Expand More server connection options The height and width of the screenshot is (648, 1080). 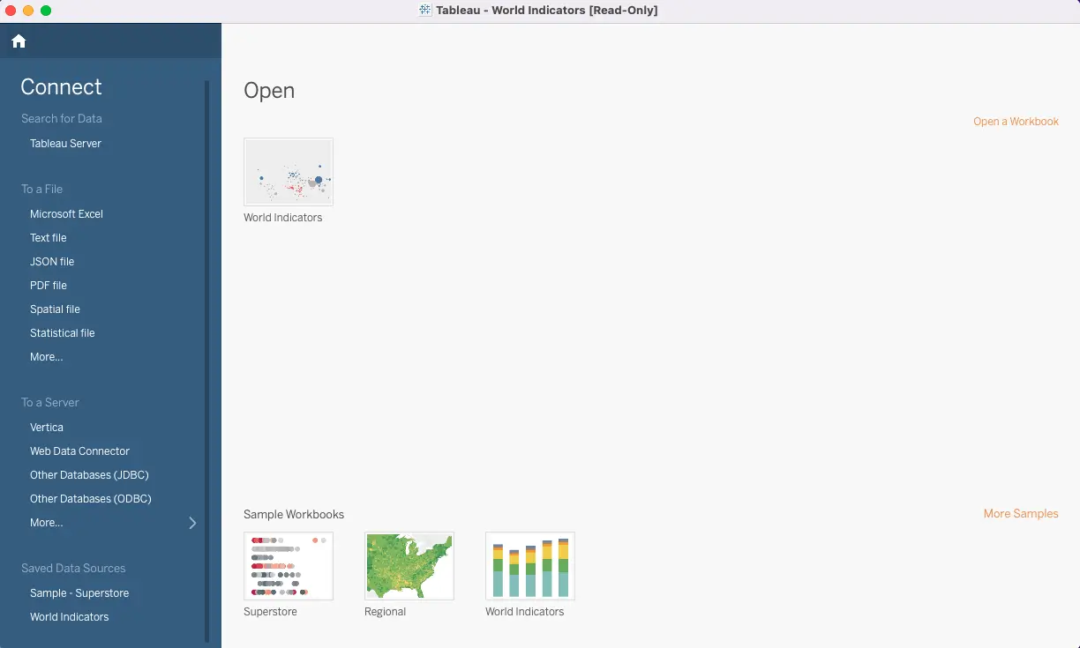(46, 522)
